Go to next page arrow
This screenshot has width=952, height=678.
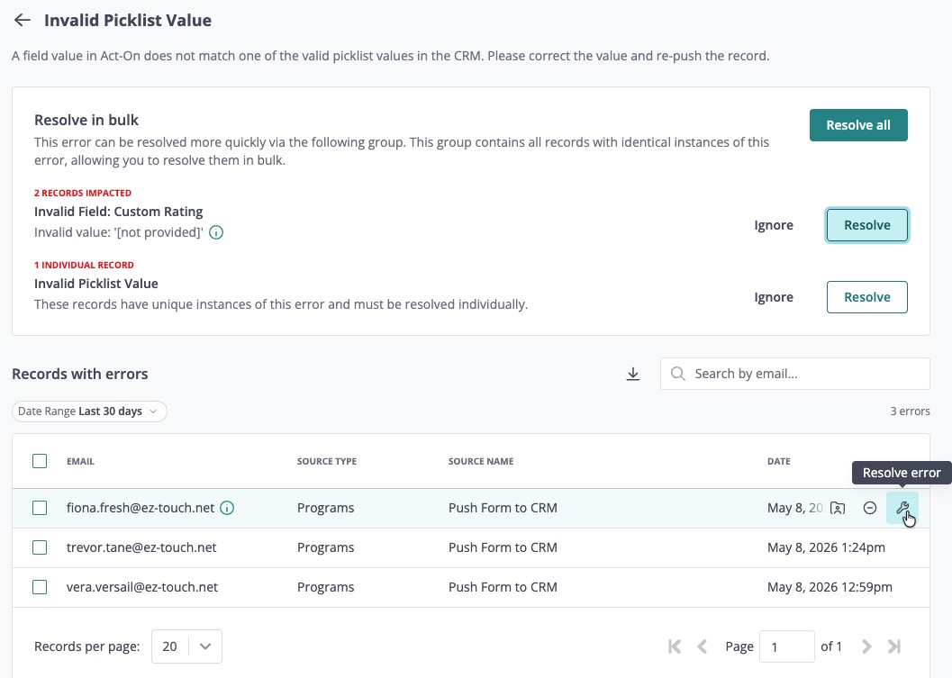(866, 646)
